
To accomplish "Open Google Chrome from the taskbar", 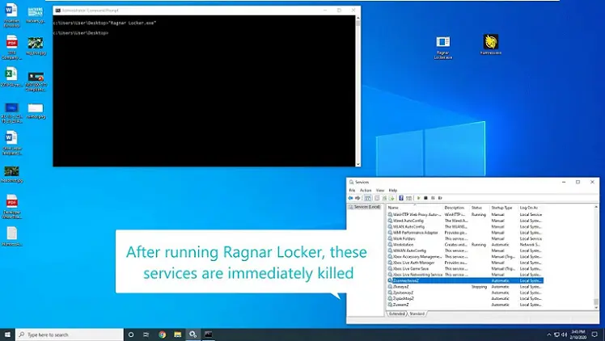I will [162, 335].
